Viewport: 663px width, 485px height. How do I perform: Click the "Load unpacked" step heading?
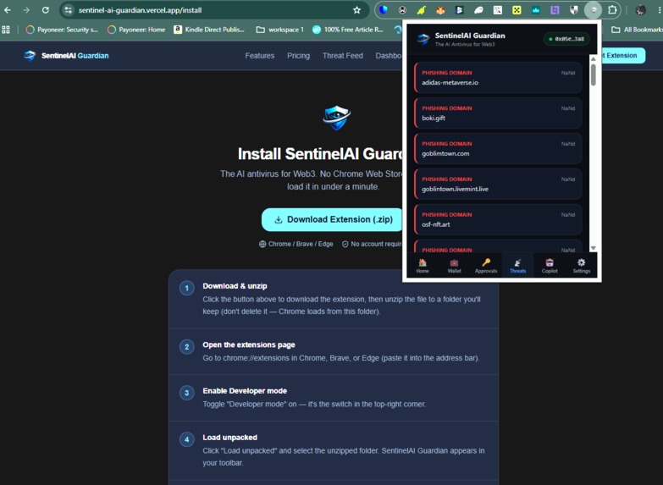229,438
